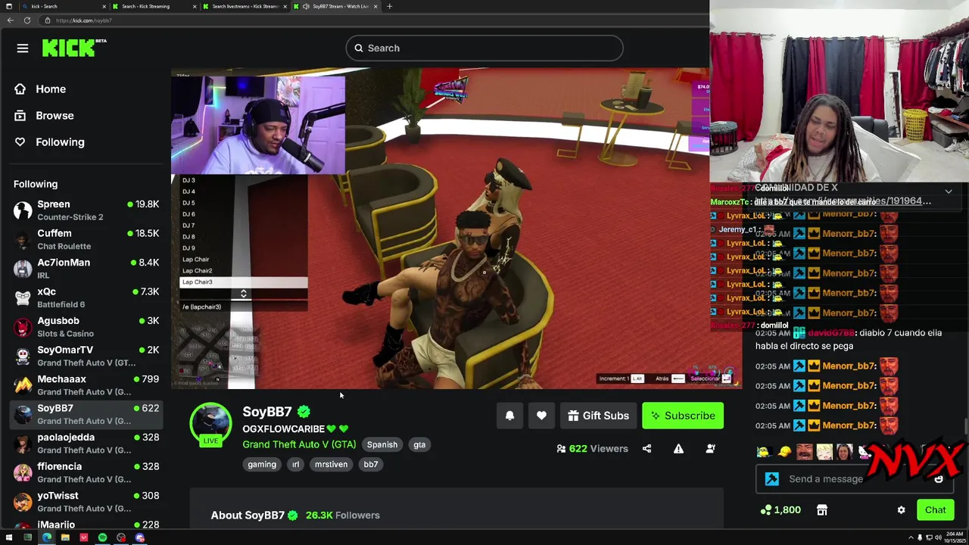Select the bb7 tag
This screenshot has height=545, width=969.
(x=370, y=465)
